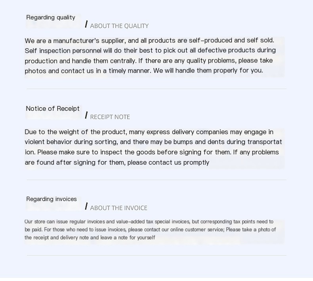Click the line starting "Self inspection personnel"

pyautogui.click(x=150, y=50)
